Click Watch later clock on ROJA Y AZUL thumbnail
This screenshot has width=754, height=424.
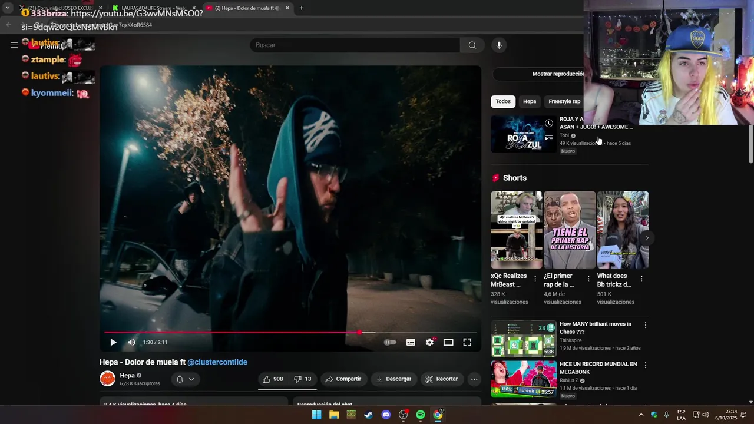click(549, 123)
